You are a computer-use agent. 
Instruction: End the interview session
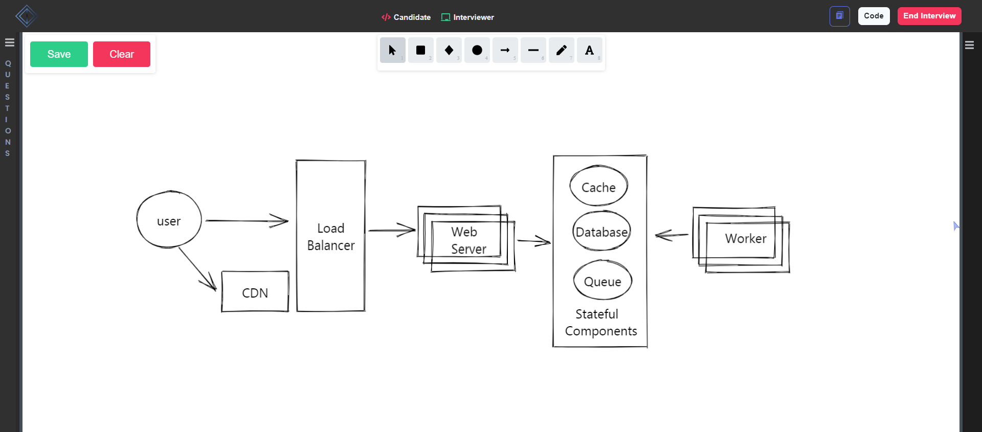coord(929,16)
